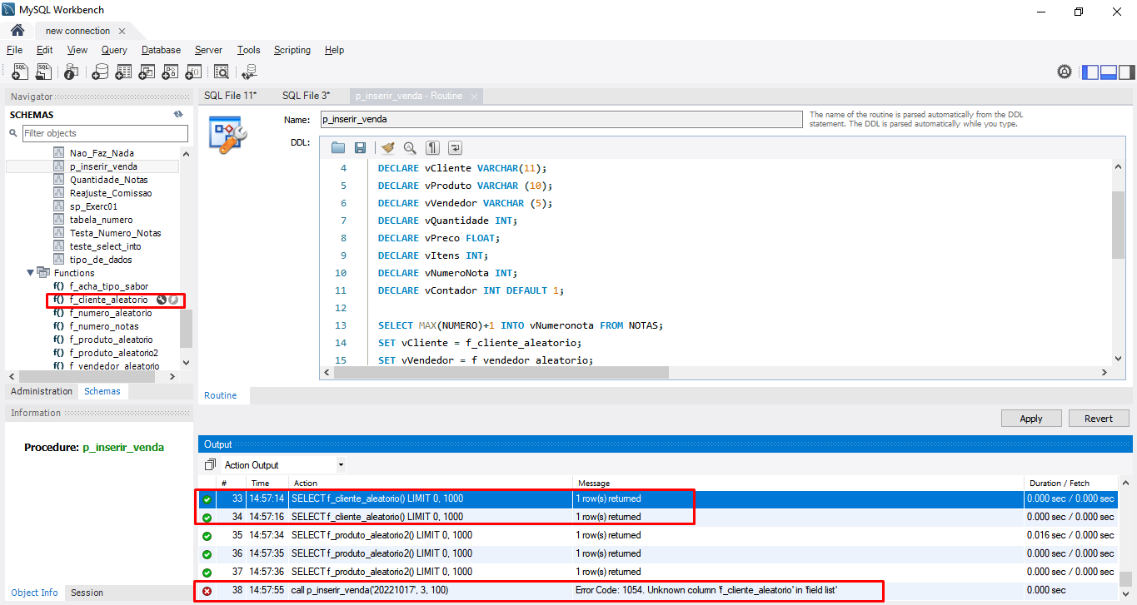
Task: Reconnect to DBMS toolbar icon
Action: [248, 72]
